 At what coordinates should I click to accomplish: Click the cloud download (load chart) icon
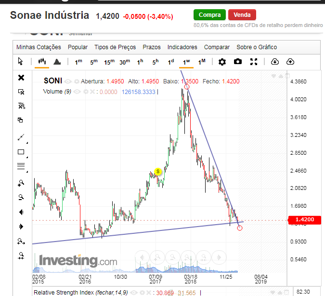click(274, 62)
